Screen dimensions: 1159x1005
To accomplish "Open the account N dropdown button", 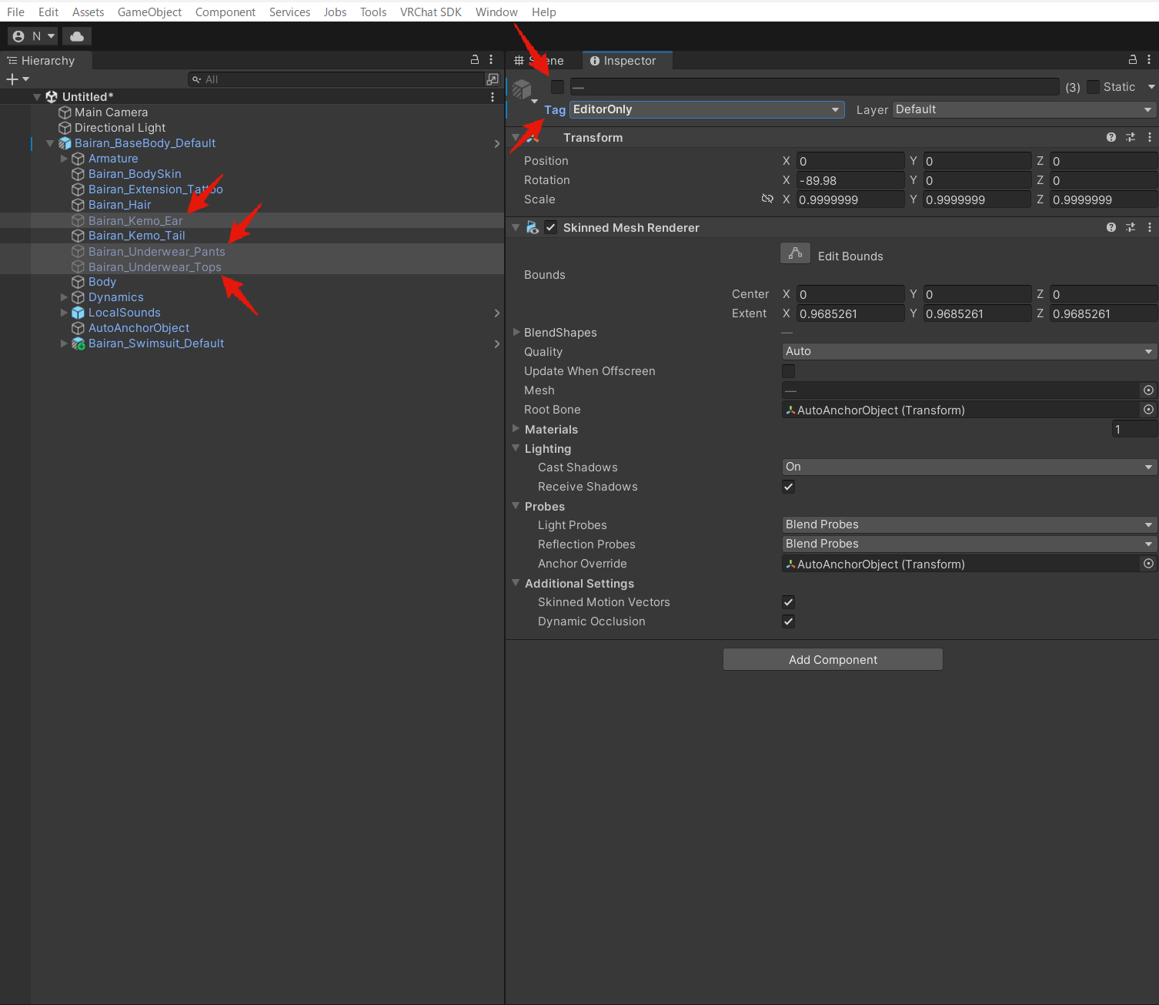I will [33, 36].
